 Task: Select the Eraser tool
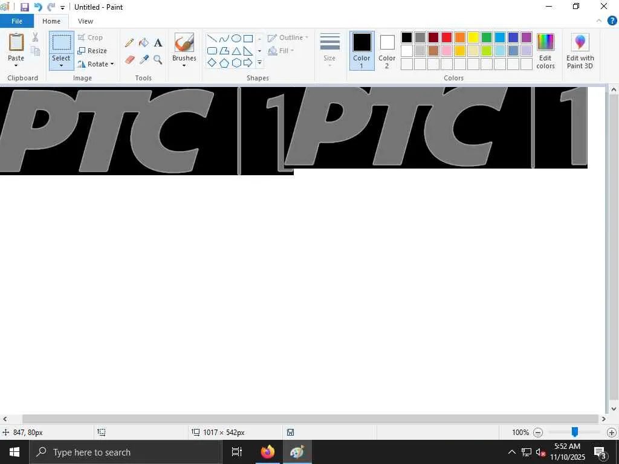click(129, 60)
